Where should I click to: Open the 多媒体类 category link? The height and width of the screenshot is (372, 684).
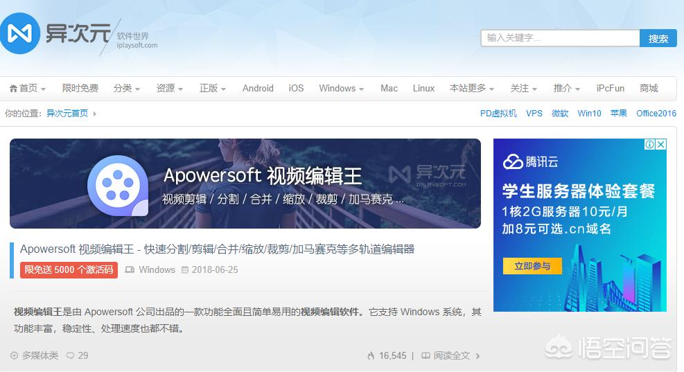40,356
